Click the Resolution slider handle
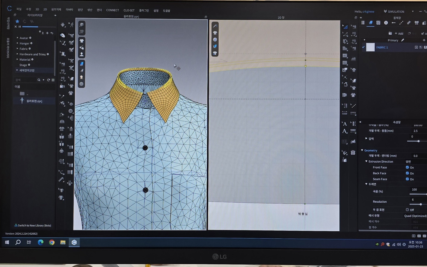 tap(420, 204)
